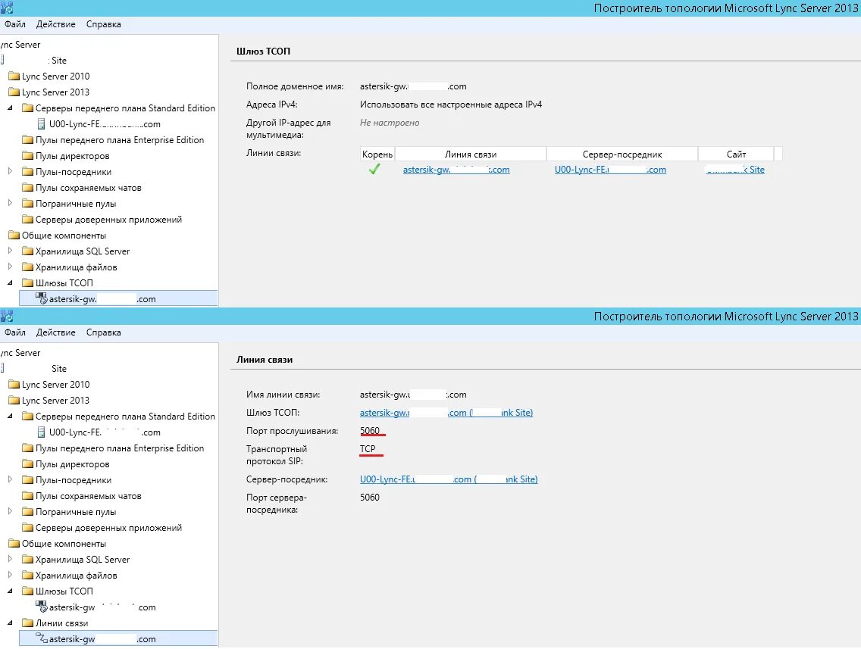The image size is (861, 649).
Task: Click astersik-gw trunk icon under Линии связи
Action: coord(41,638)
